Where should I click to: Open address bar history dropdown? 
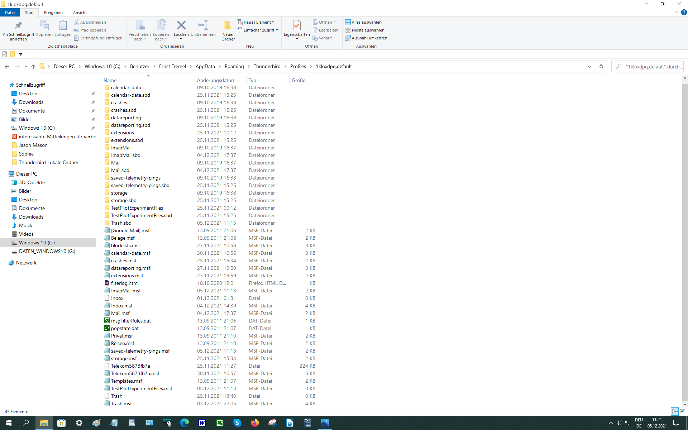(x=589, y=67)
